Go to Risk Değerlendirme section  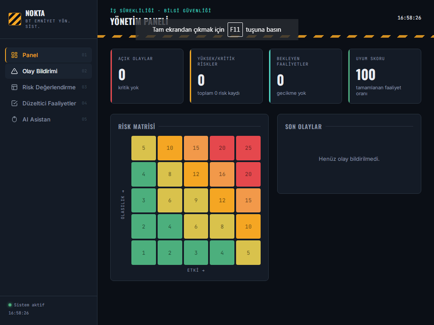[48, 87]
